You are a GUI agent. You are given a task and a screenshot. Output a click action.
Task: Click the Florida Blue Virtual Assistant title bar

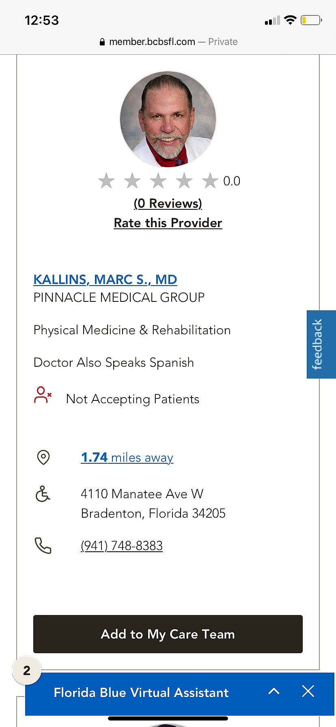pos(141,693)
